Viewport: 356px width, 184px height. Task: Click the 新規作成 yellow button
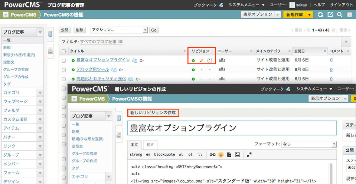294,15
